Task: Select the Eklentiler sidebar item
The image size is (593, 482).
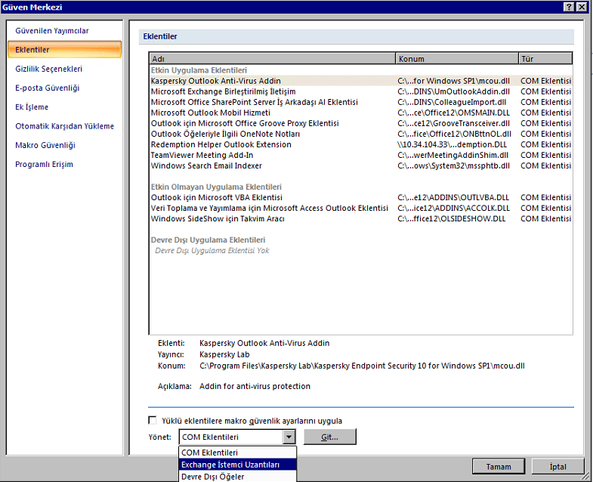Action: pyautogui.click(x=64, y=50)
